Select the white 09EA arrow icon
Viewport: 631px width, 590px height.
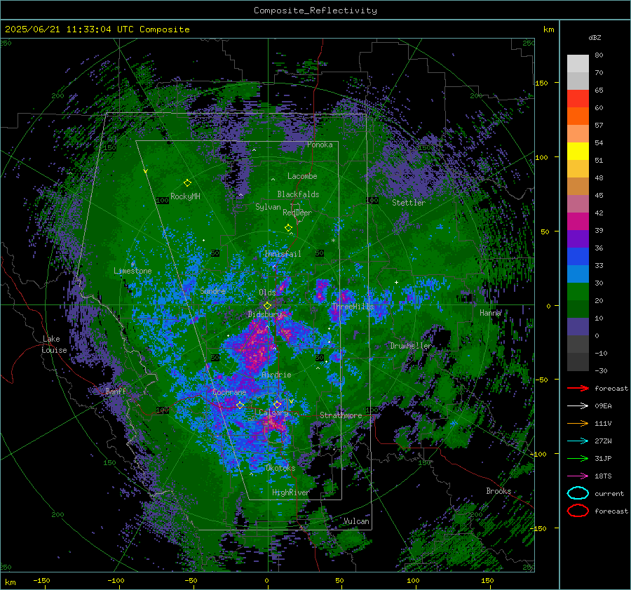(578, 406)
